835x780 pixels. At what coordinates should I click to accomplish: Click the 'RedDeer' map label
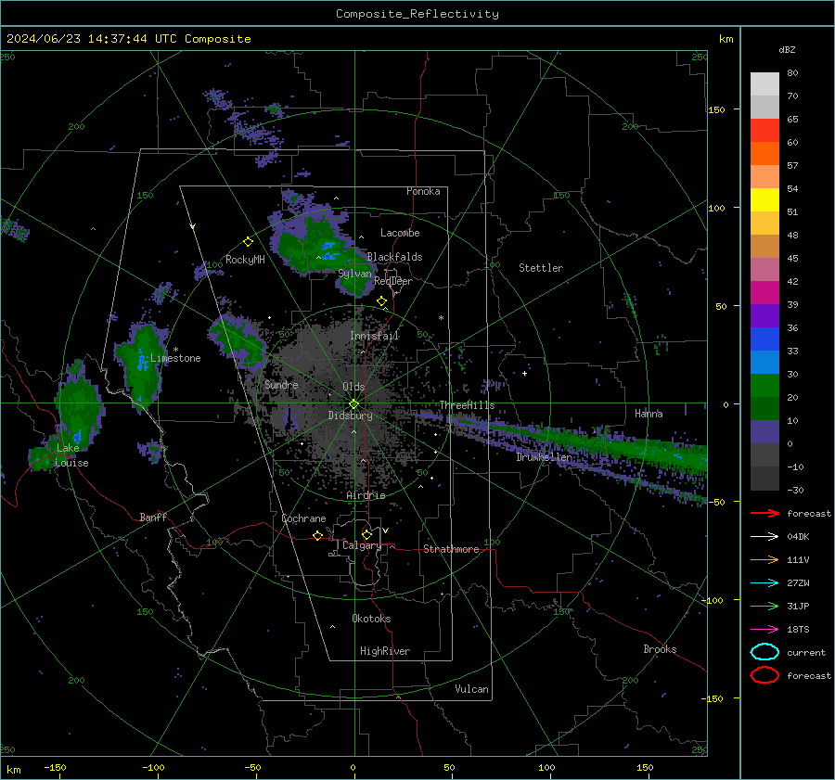click(x=393, y=281)
